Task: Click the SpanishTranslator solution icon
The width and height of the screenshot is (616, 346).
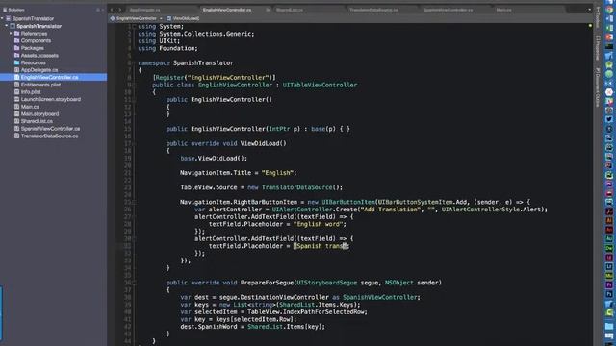Action: point(8,18)
